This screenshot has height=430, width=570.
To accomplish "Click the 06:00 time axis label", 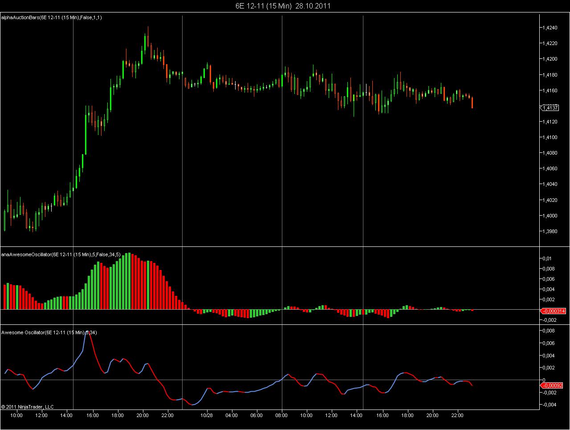I will click(x=256, y=415).
